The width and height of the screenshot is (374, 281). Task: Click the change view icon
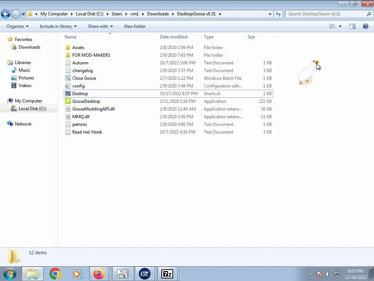coord(332,26)
